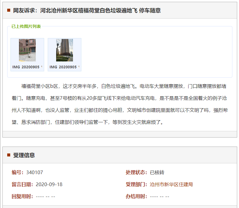The image size is (239, 208).
Task: Click the 留言日期 field label
Action: coord(22,184)
